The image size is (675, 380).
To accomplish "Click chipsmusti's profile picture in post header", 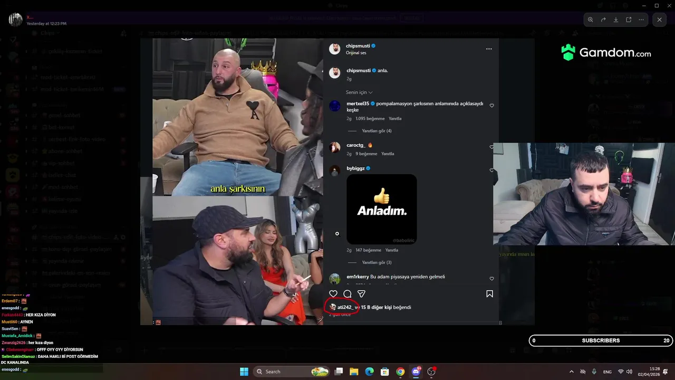I will pos(334,49).
